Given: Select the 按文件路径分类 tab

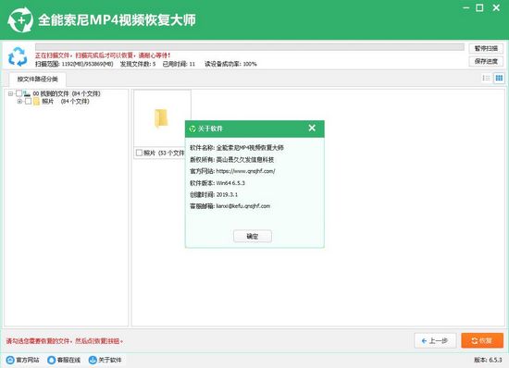Looking at the screenshot, I should tap(38, 79).
